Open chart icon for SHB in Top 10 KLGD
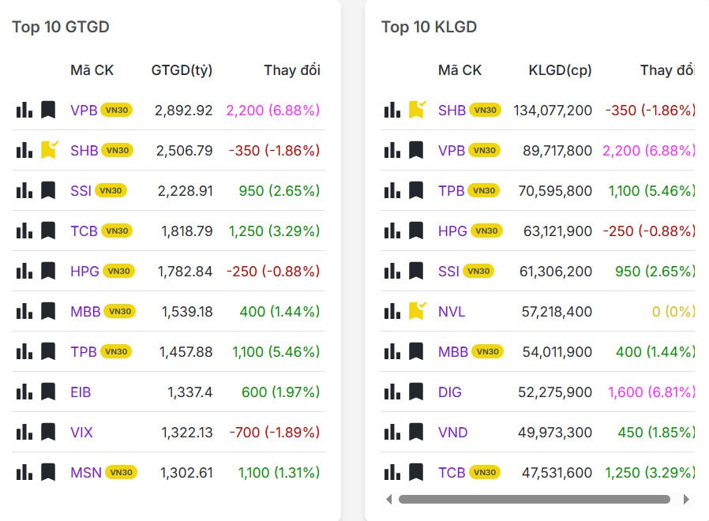Viewport: 709px width, 521px height. pos(392,110)
